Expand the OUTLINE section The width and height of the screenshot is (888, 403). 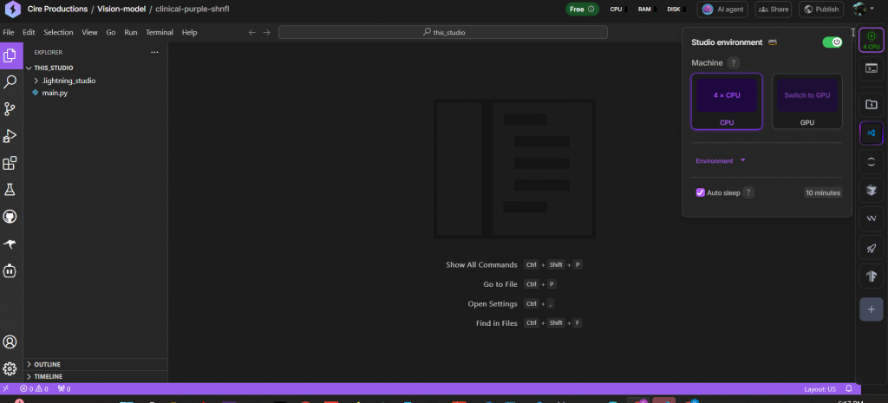coord(48,364)
